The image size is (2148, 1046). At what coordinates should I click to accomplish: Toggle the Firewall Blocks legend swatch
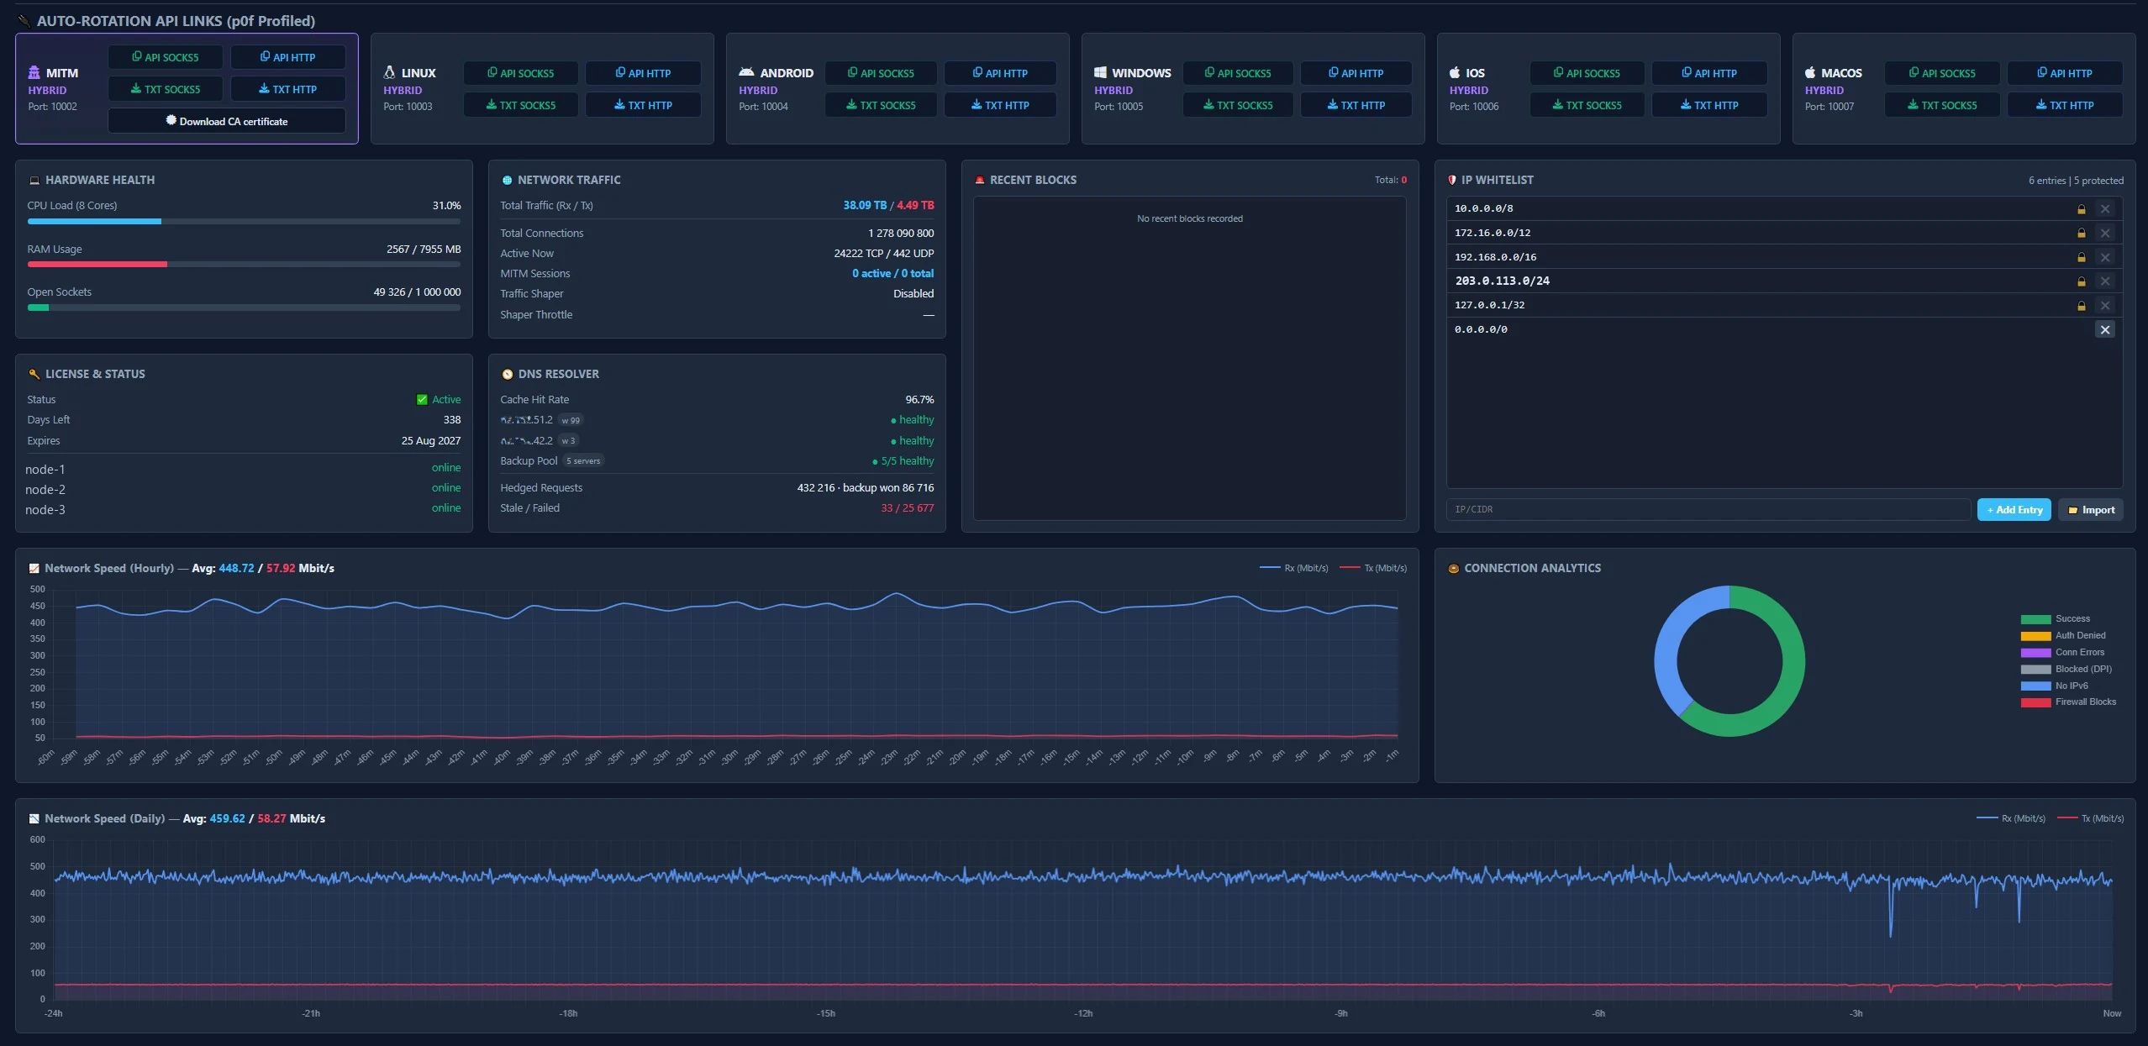2035,702
